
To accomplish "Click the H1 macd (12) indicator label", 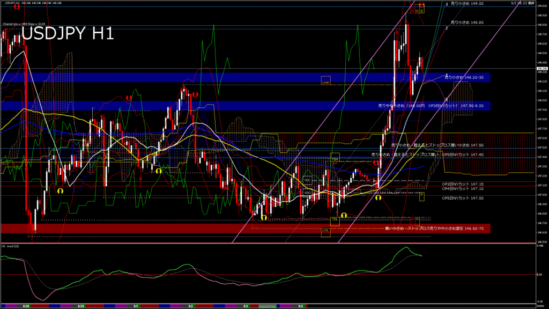I will pyautogui.click(x=11, y=246).
